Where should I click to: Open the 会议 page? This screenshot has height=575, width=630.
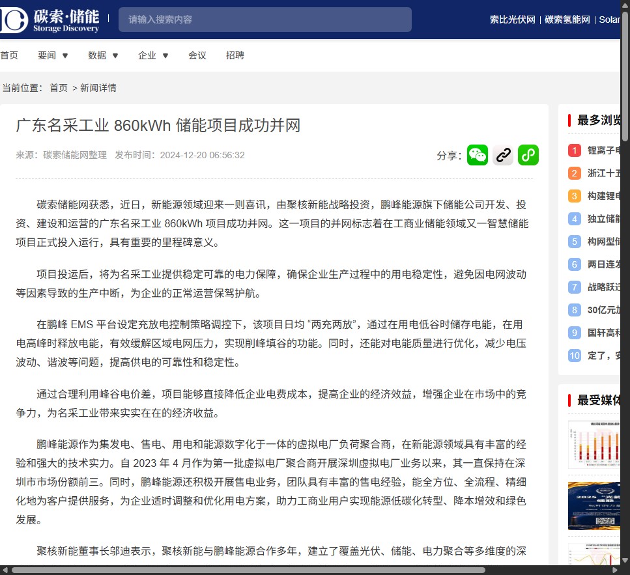(x=197, y=55)
